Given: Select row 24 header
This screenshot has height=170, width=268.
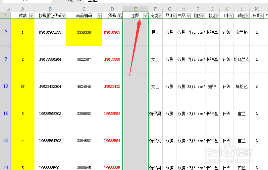Looking at the screenshot, I should click(6, 162).
